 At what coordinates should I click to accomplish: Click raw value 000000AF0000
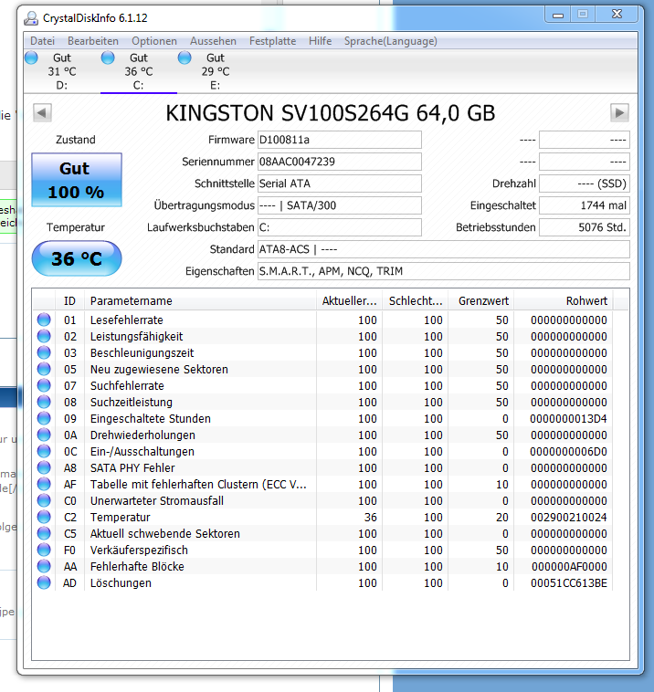(569, 567)
